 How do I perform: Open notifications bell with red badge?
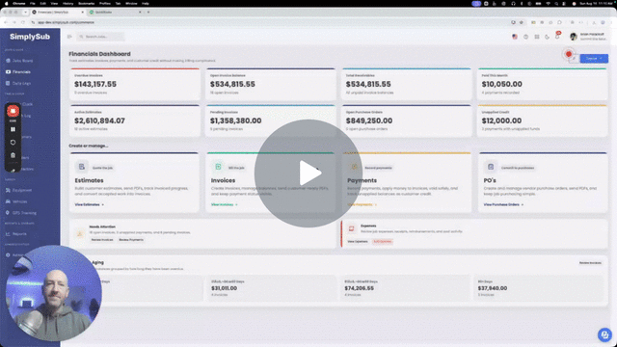coord(557,36)
